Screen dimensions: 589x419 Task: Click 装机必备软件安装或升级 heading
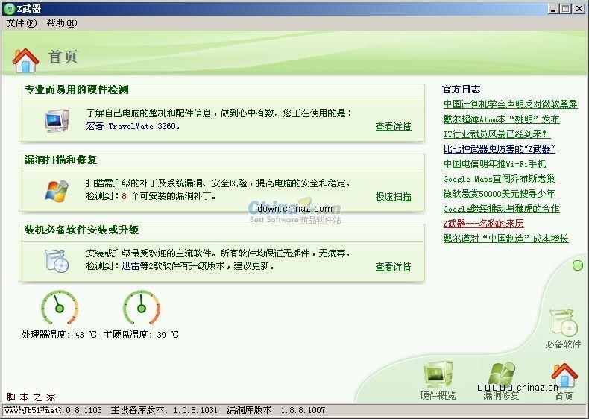pyautogui.click(x=81, y=230)
